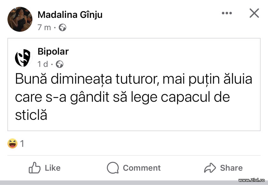Select the Like thumbs-up icon

[x=34, y=168]
